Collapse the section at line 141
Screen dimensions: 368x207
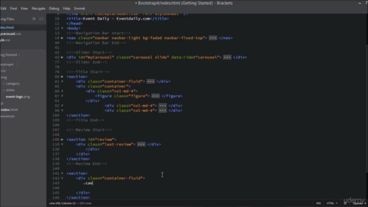click(x=62, y=174)
